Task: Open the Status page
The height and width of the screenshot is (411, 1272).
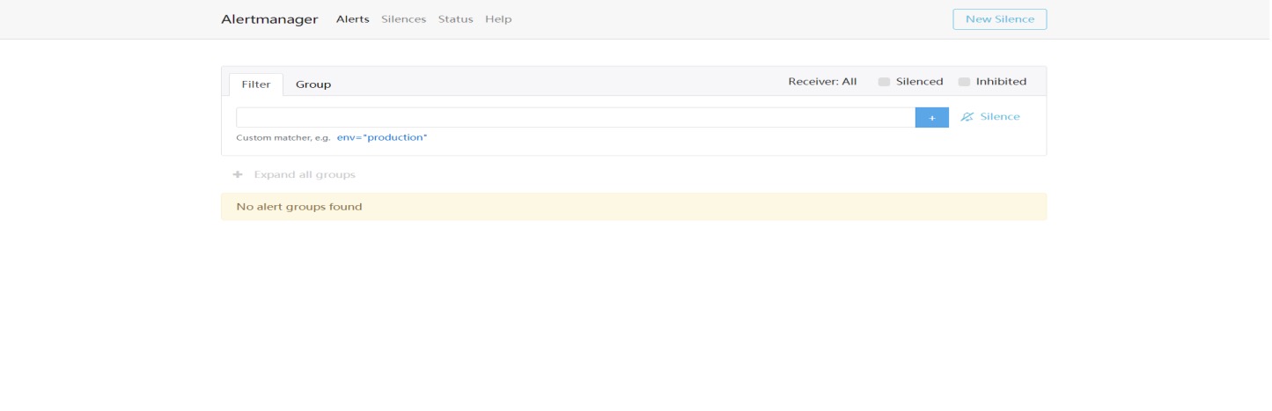Action: point(456,19)
